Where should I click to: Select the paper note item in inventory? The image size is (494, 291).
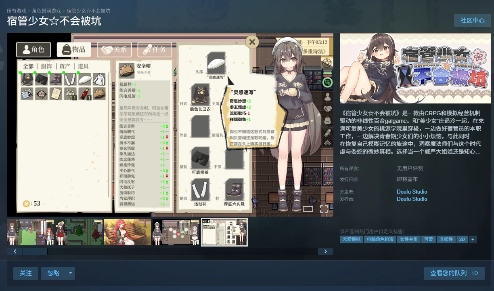point(56,94)
